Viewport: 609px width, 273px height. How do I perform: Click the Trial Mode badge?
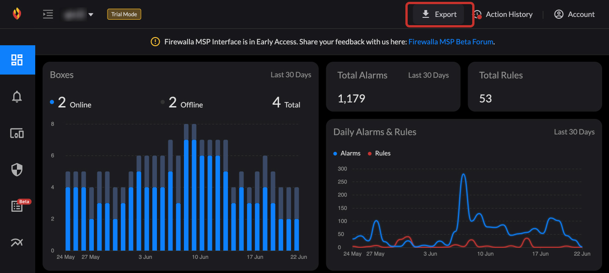(x=124, y=14)
